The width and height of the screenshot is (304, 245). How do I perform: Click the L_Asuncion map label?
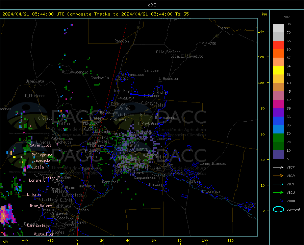click(169, 79)
